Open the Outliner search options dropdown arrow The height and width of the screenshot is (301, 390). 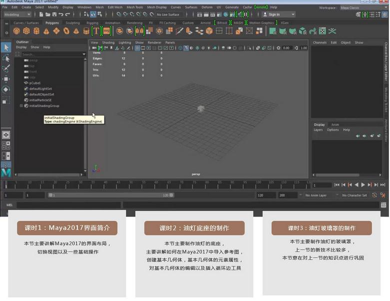84,54
